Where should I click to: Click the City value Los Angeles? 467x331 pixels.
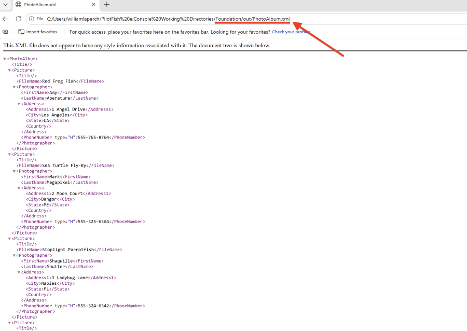(x=56, y=115)
